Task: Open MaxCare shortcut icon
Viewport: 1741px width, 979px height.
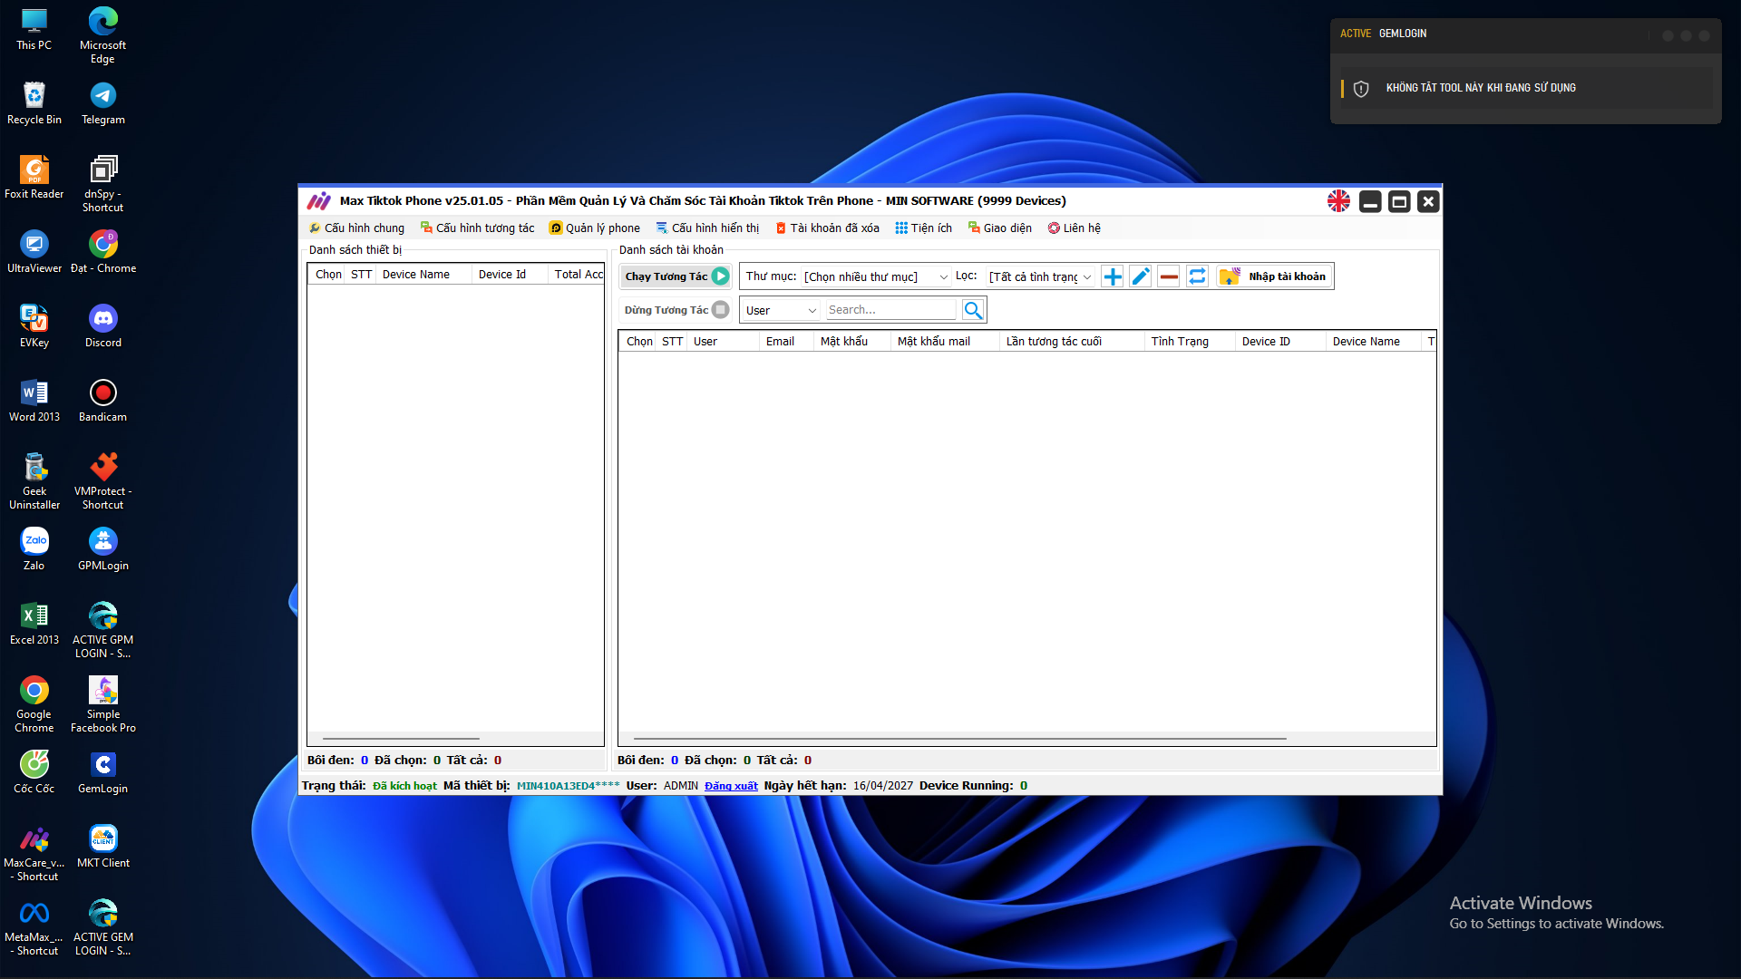Action: tap(34, 852)
